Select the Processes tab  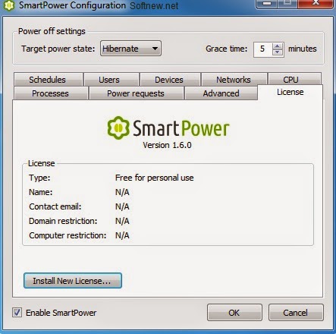[50, 93]
